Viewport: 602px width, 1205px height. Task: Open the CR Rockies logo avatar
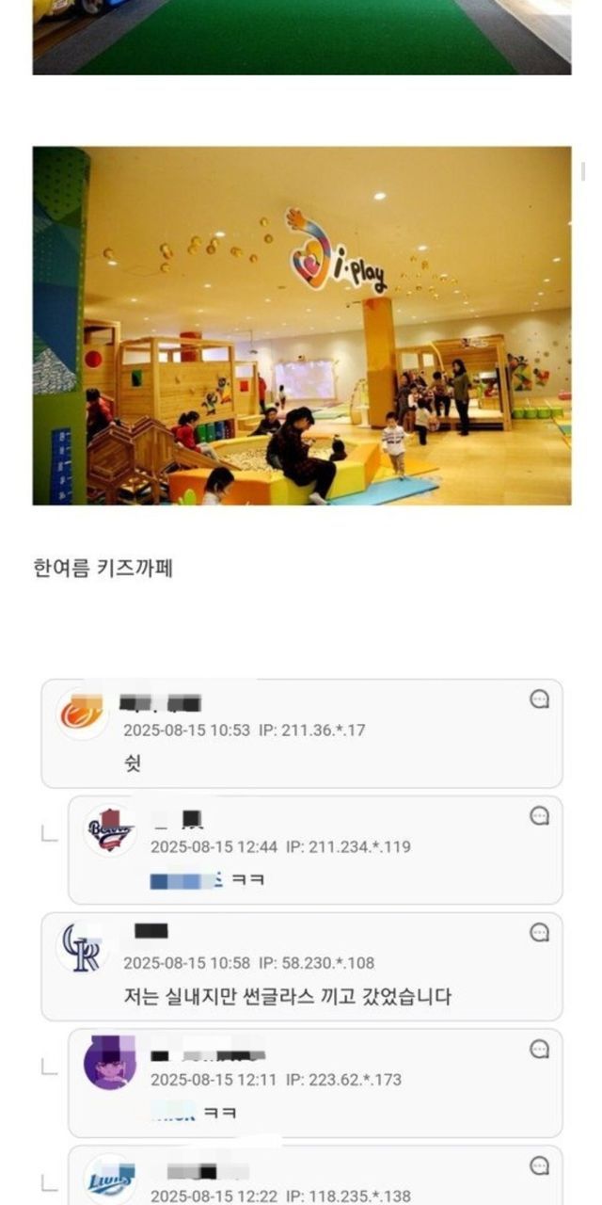pyautogui.click(x=82, y=947)
